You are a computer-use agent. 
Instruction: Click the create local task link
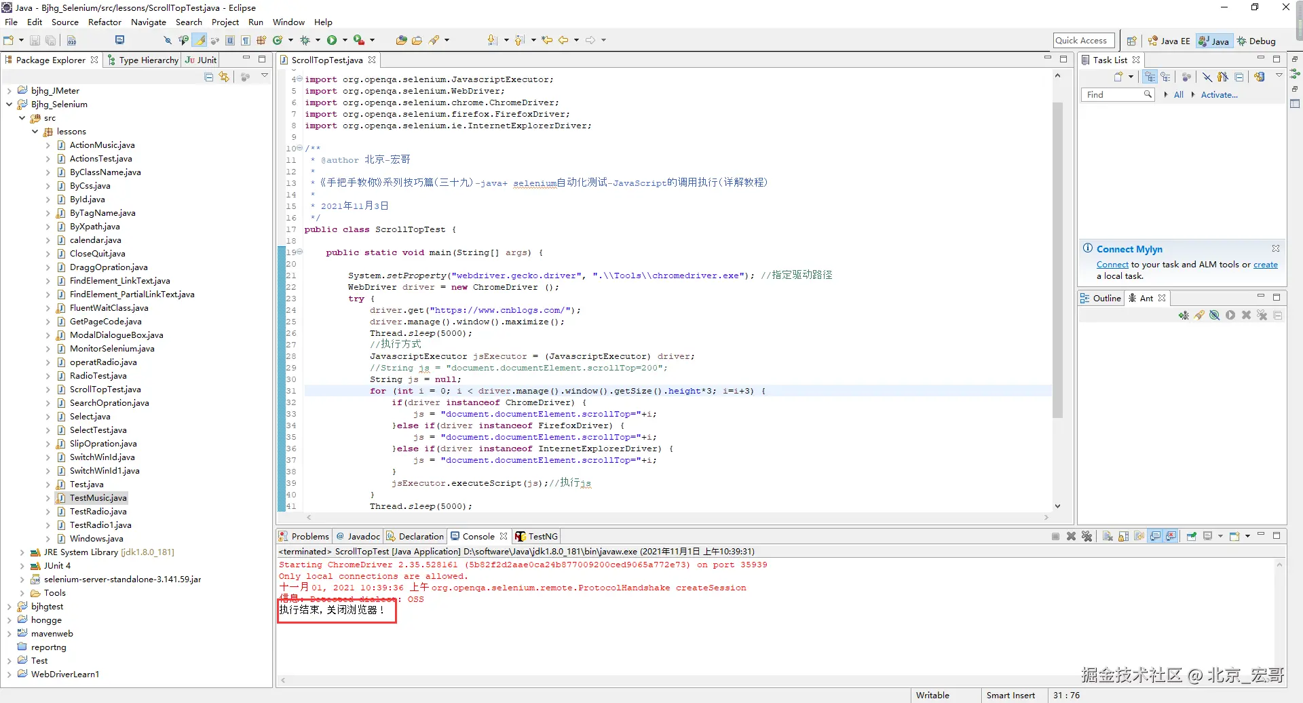pos(1265,265)
